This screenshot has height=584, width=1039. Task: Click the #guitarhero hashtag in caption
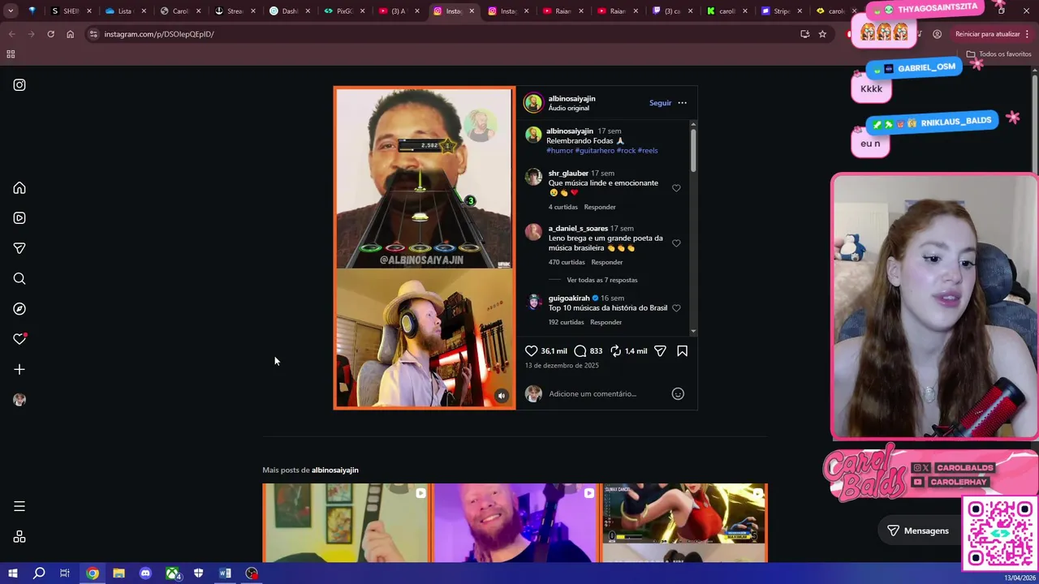595,151
